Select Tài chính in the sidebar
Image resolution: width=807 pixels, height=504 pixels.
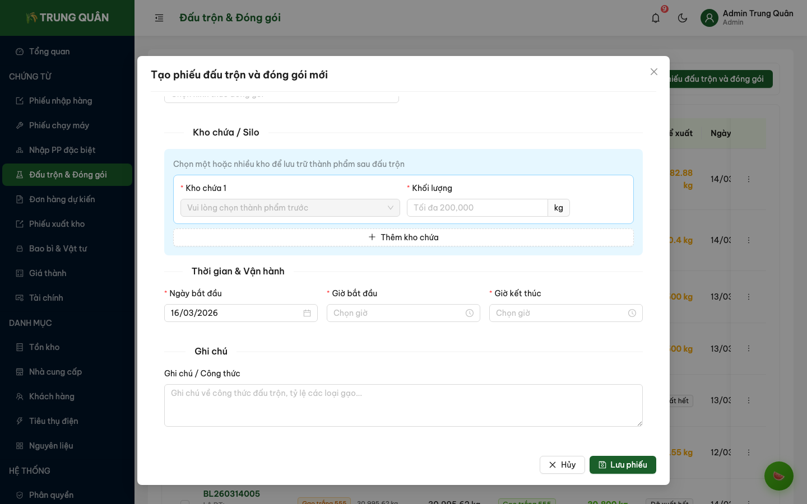point(46,298)
